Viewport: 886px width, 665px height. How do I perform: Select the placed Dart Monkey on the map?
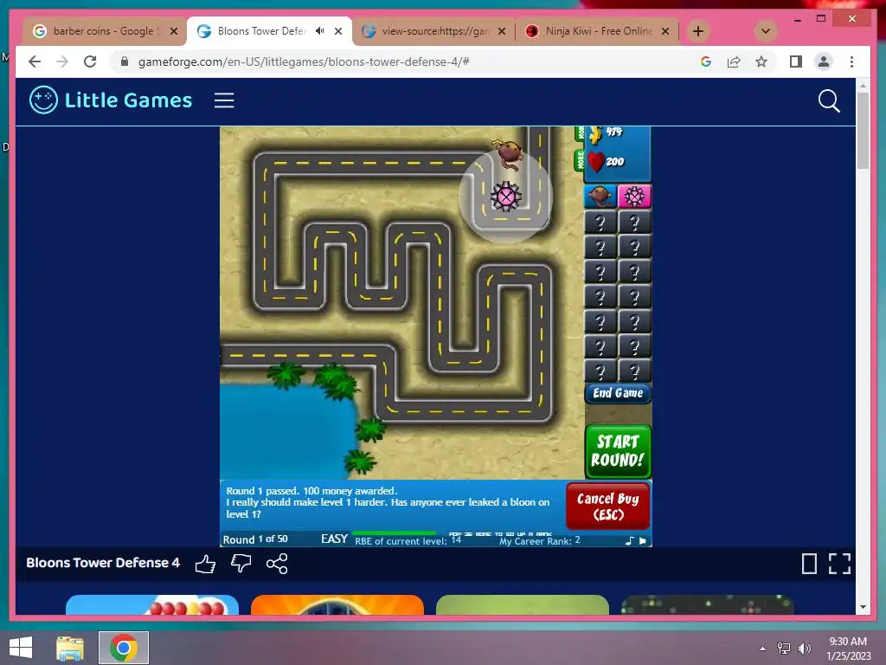[x=508, y=153]
